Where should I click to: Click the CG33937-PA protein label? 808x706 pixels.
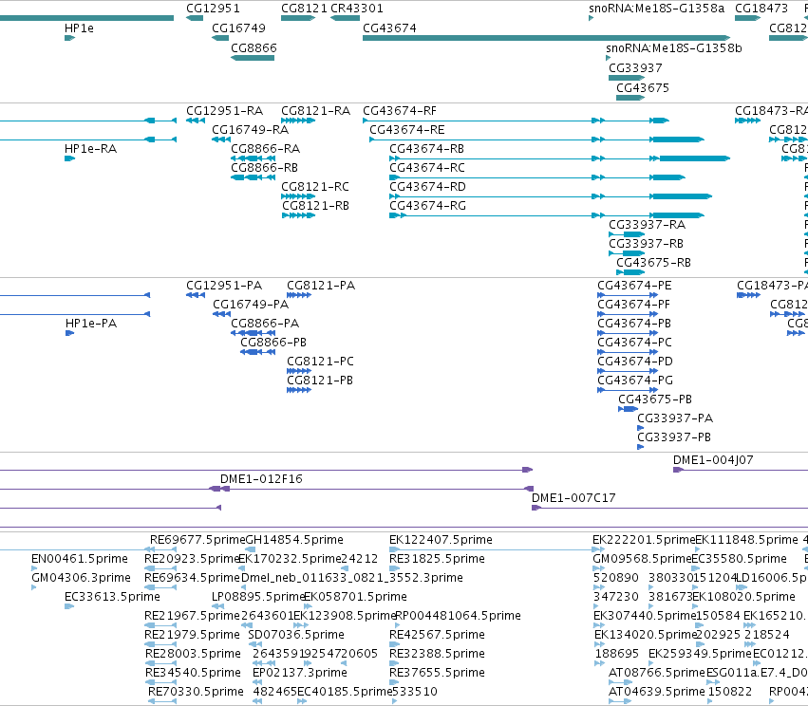point(675,418)
